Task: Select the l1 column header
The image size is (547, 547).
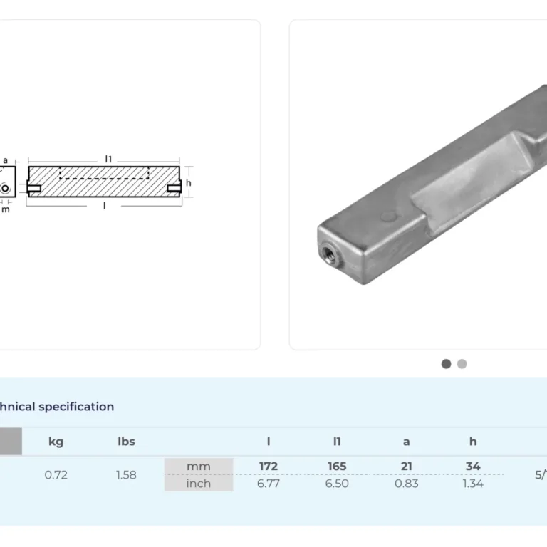Action: pos(337,442)
